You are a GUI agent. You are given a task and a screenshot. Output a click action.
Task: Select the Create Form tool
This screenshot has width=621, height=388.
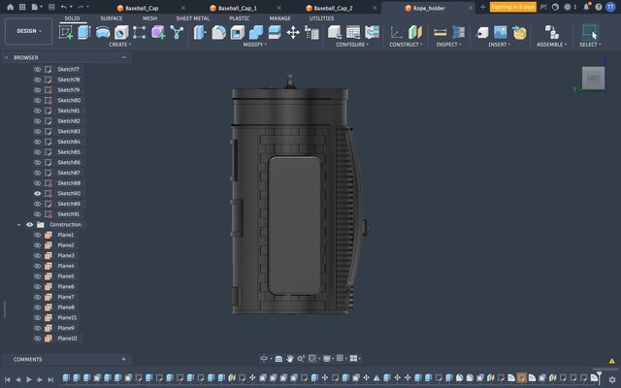[x=158, y=32]
